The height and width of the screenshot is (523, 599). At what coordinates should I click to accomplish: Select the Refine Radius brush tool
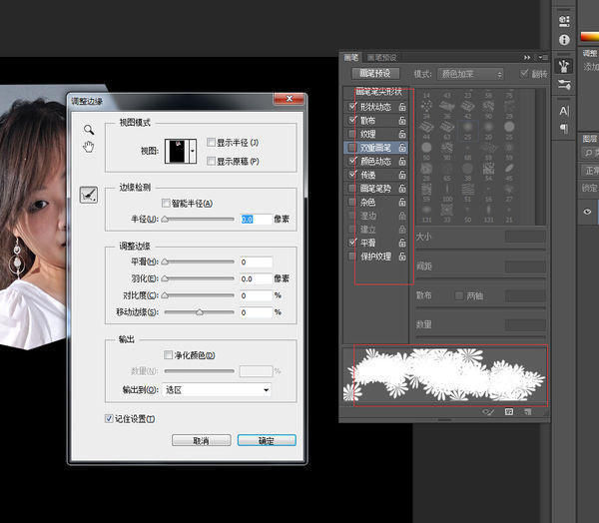[88, 196]
